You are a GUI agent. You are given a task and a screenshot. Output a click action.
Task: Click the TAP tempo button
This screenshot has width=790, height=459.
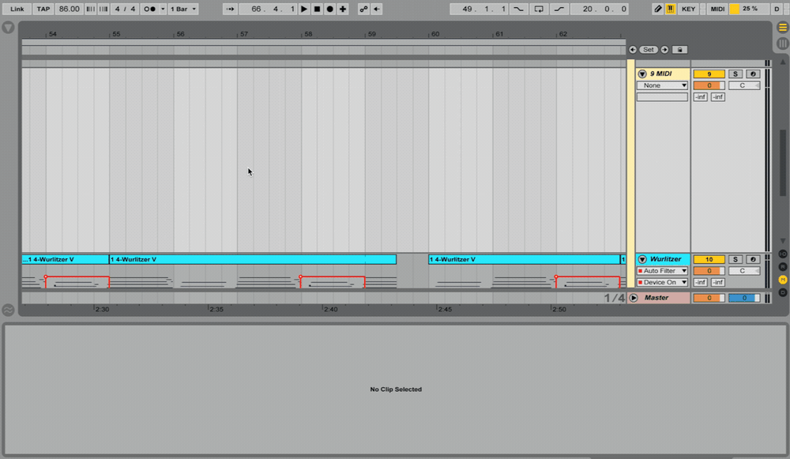tap(43, 9)
